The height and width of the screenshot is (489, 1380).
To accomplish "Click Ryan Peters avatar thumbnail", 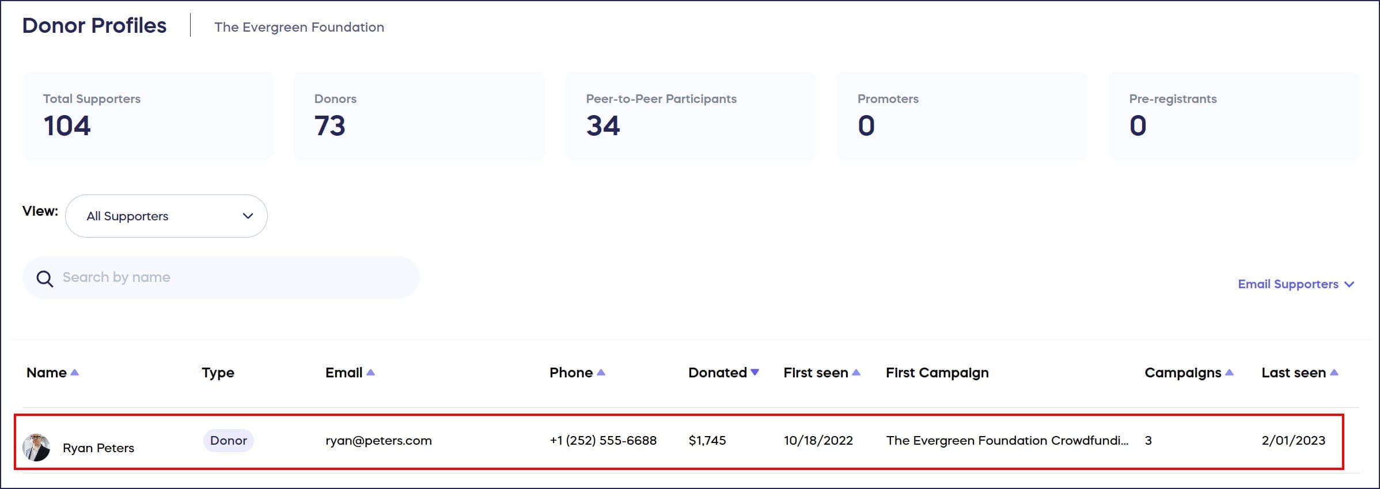I will pos(36,448).
